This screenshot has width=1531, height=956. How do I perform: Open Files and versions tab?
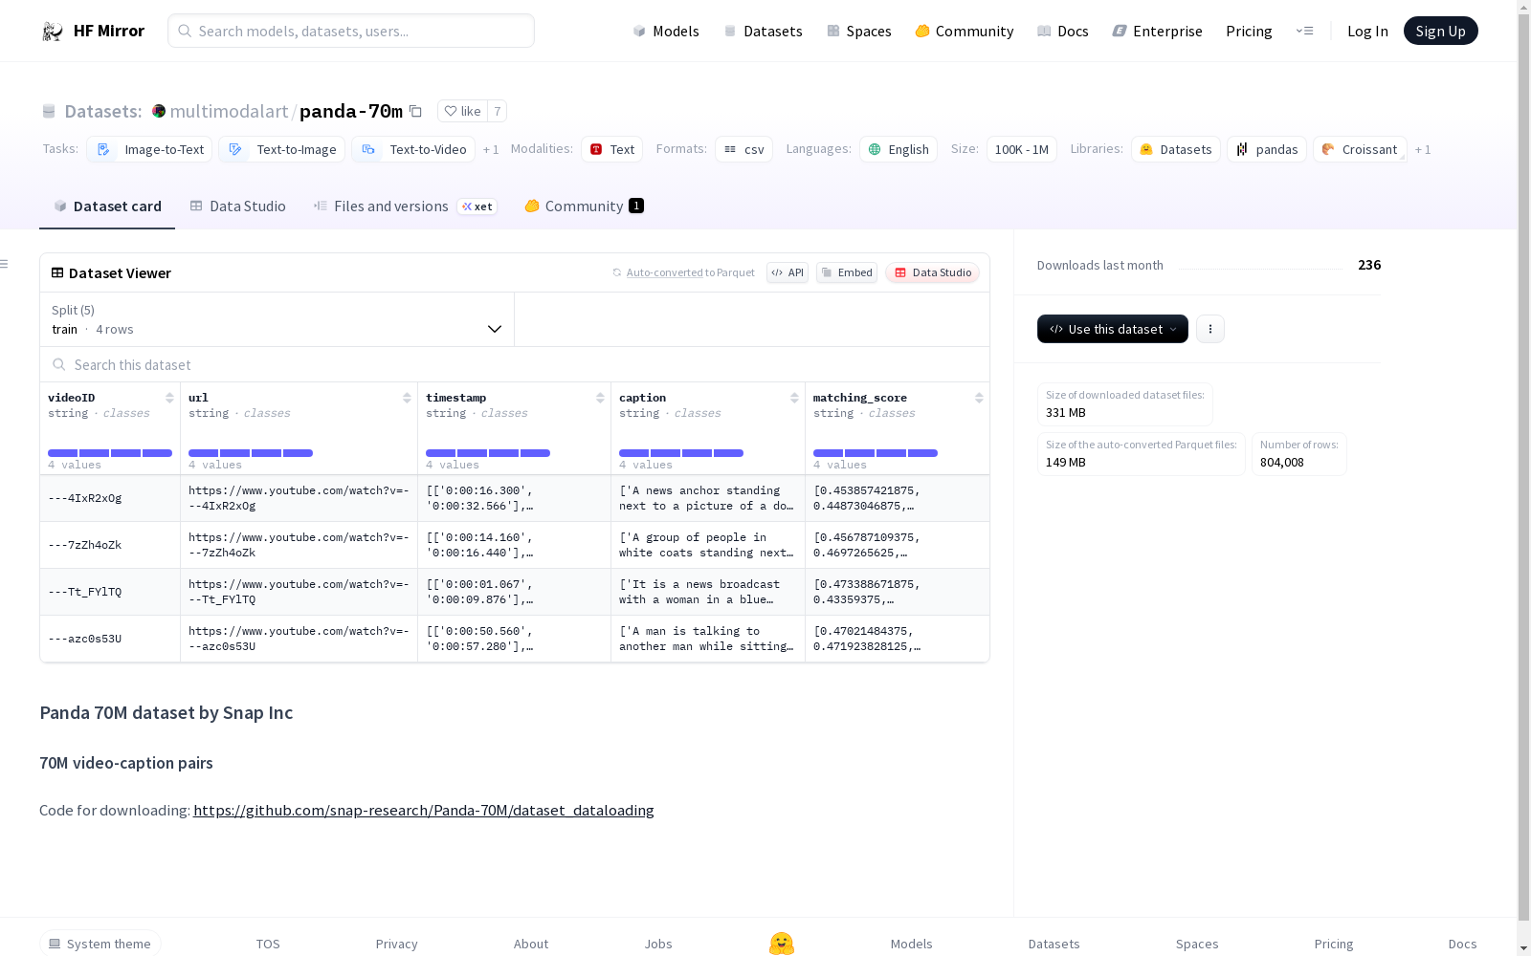pos(405,206)
